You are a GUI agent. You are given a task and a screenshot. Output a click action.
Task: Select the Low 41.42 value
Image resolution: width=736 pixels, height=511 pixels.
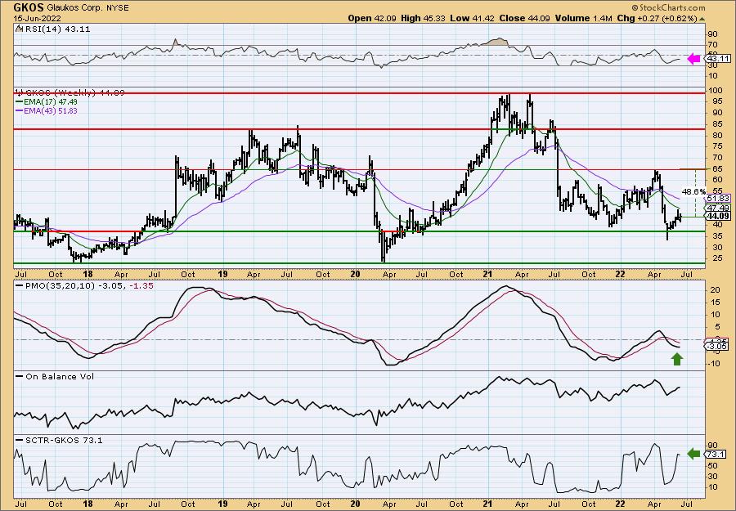pyautogui.click(x=472, y=18)
